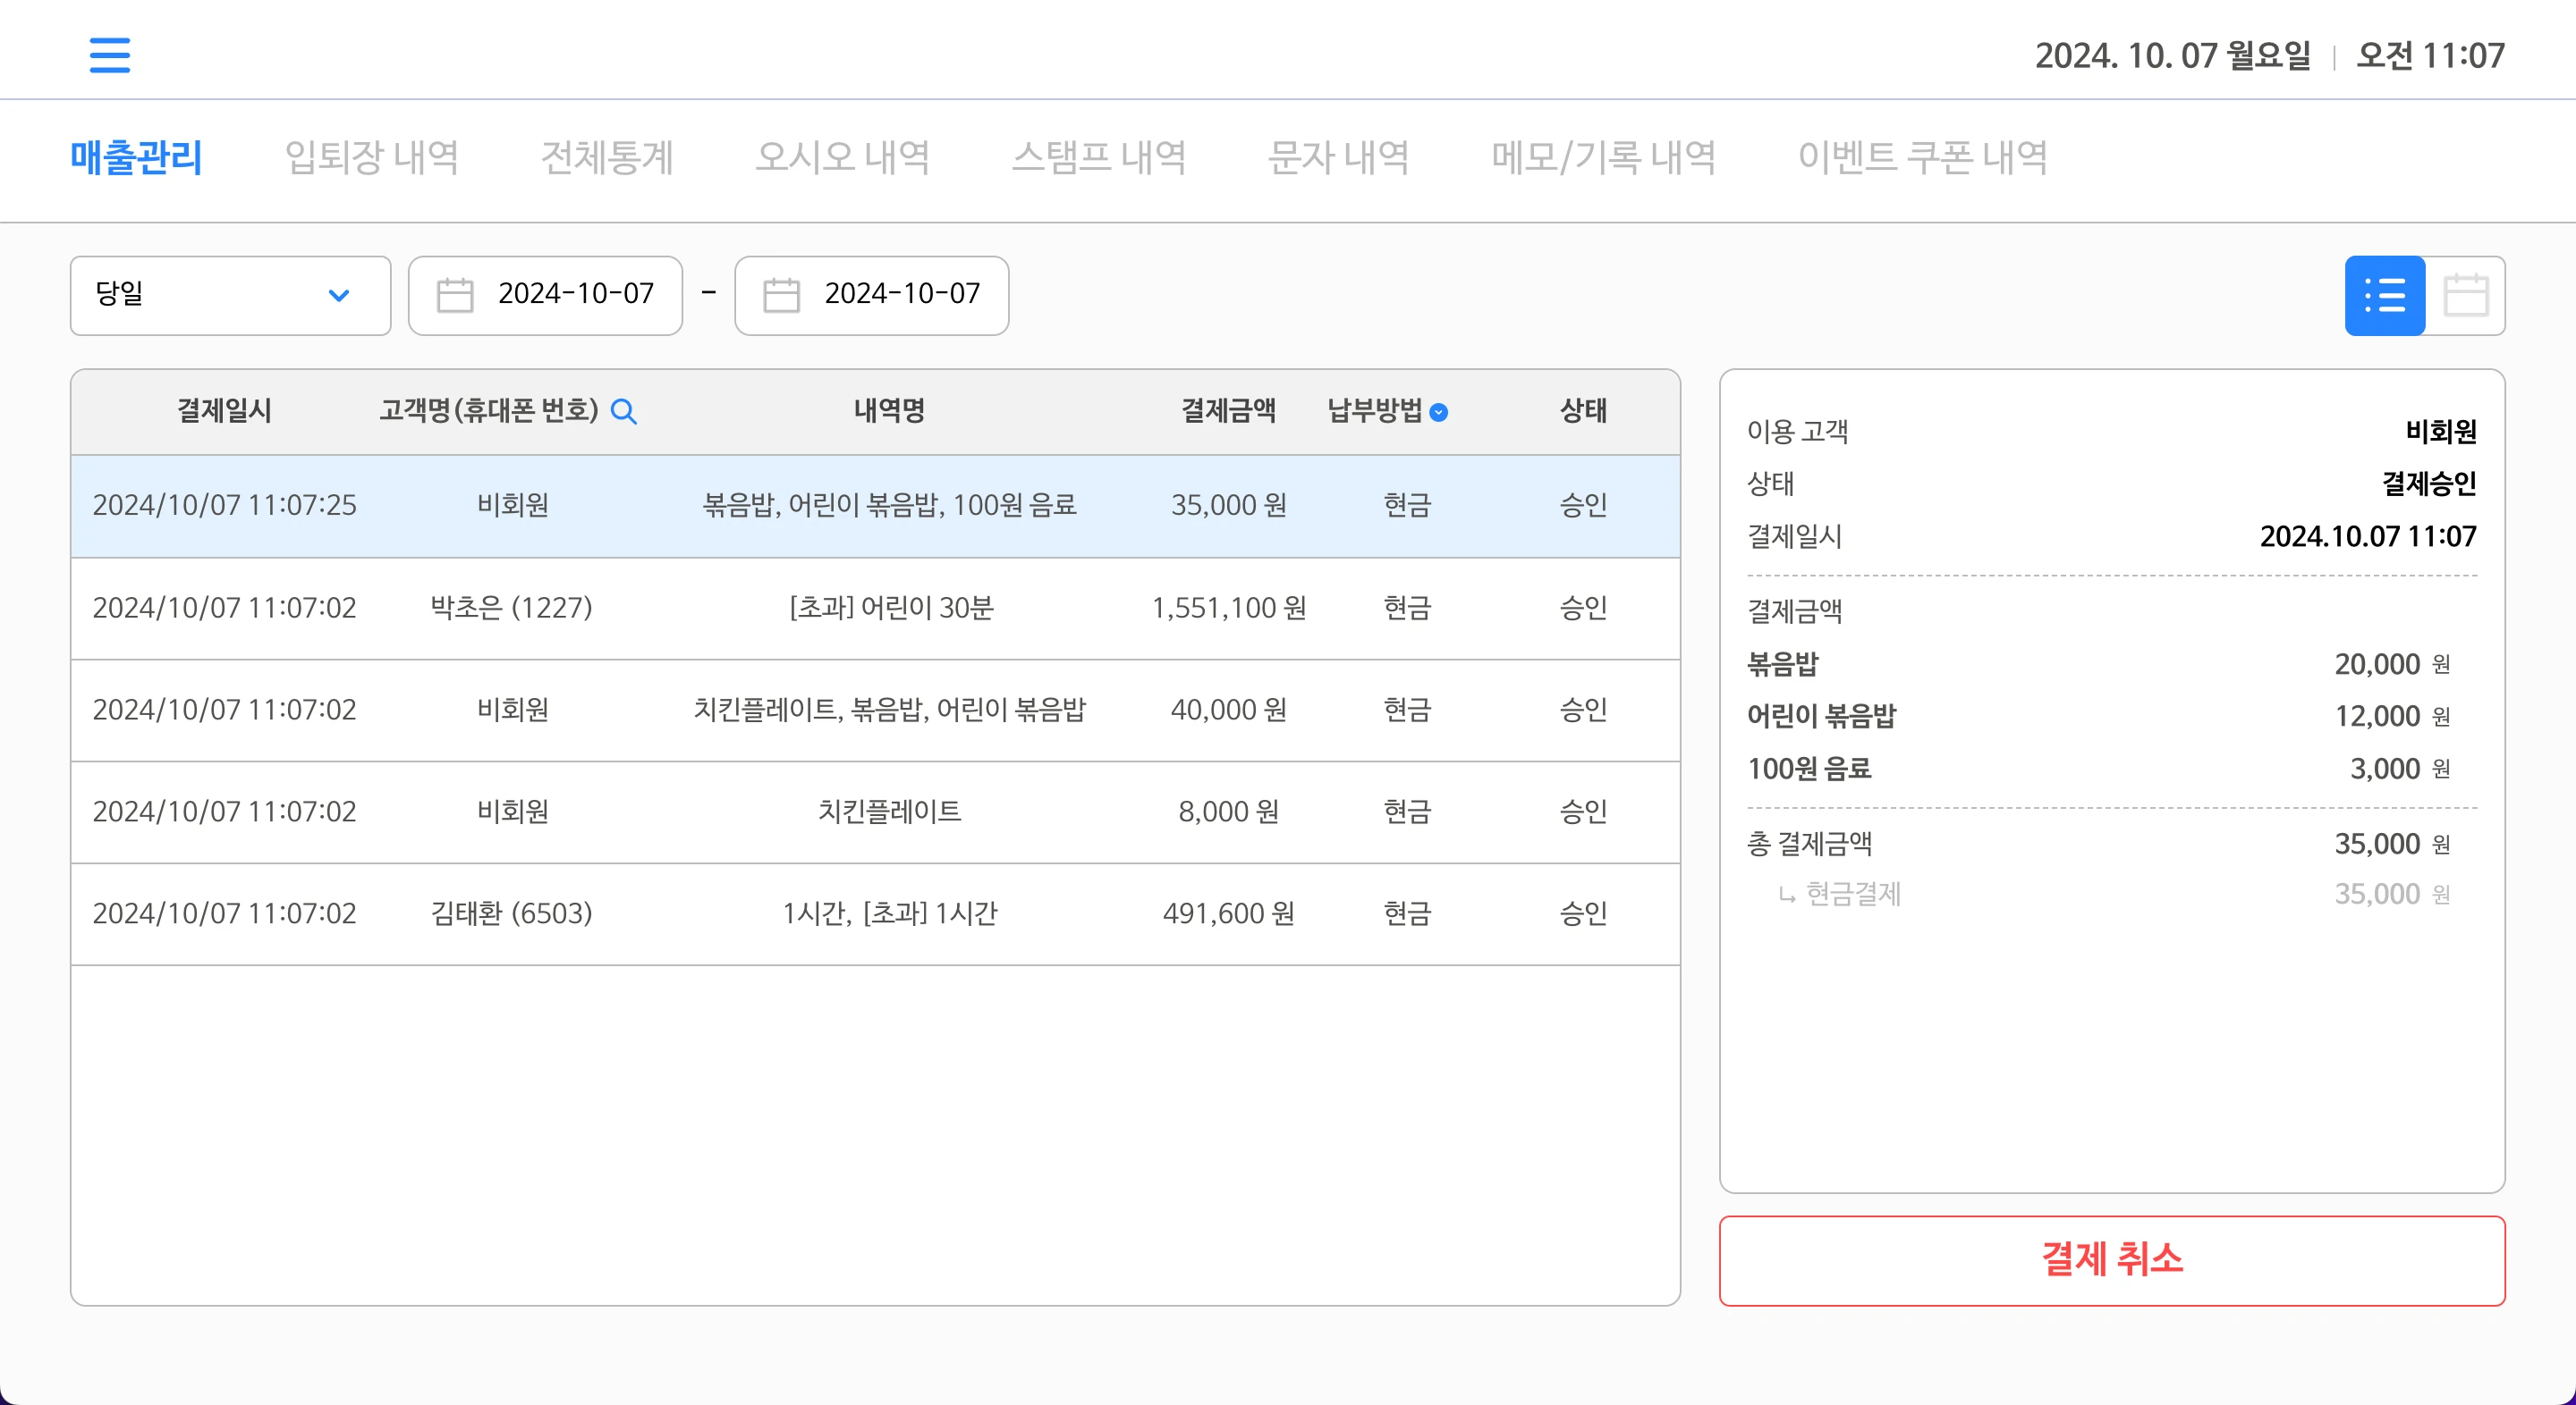Open the 스탬프 내역 tab
This screenshot has height=1405, width=2576.
(x=1099, y=158)
